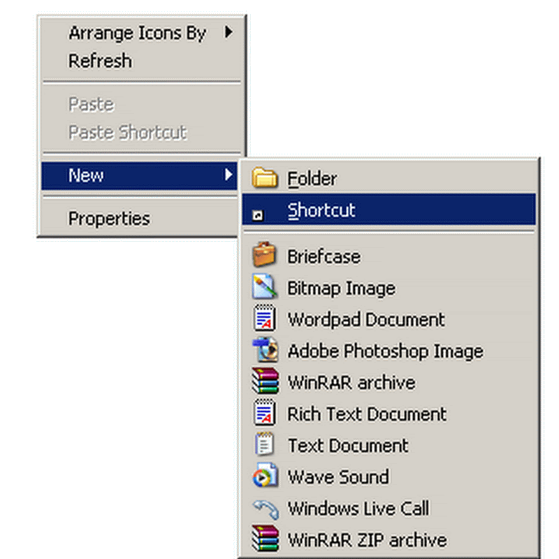Screen dimensions: 559x559
Task: Click the highlighted Shortcut arrow icon
Action: [258, 216]
